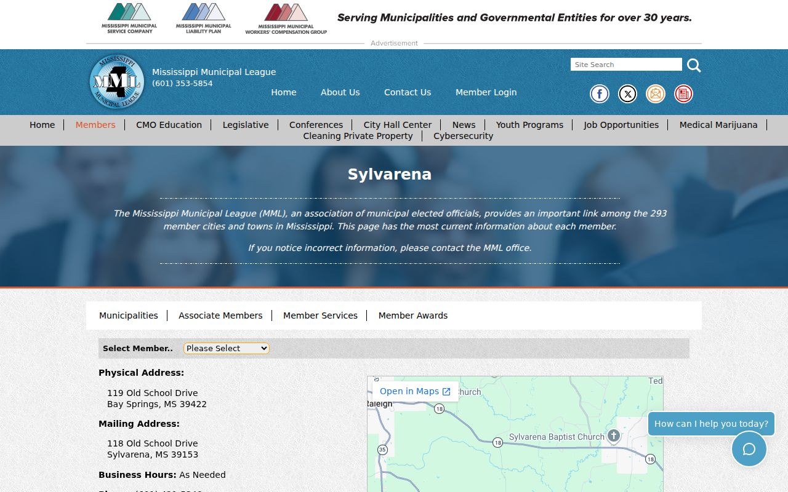Click Home in the gray menu bar

42,125
